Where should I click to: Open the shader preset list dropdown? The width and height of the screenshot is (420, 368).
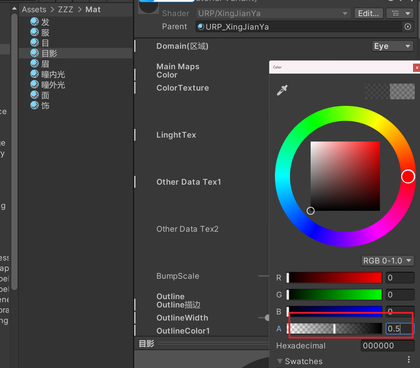(x=400, y=14)
